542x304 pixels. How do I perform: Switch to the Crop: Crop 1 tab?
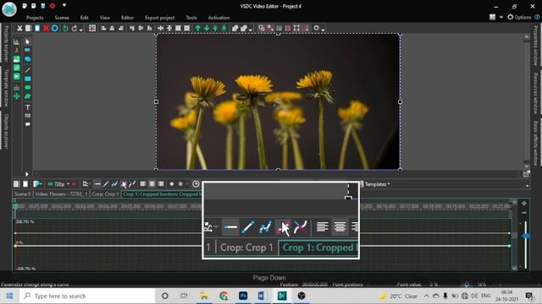pos(105,194)
